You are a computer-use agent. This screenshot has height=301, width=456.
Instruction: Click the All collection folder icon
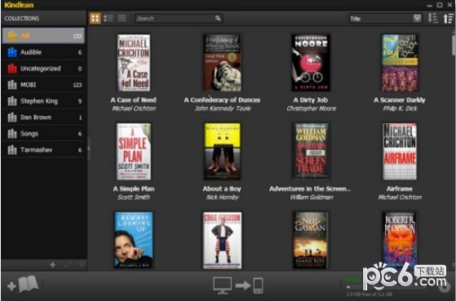(12, 36)
